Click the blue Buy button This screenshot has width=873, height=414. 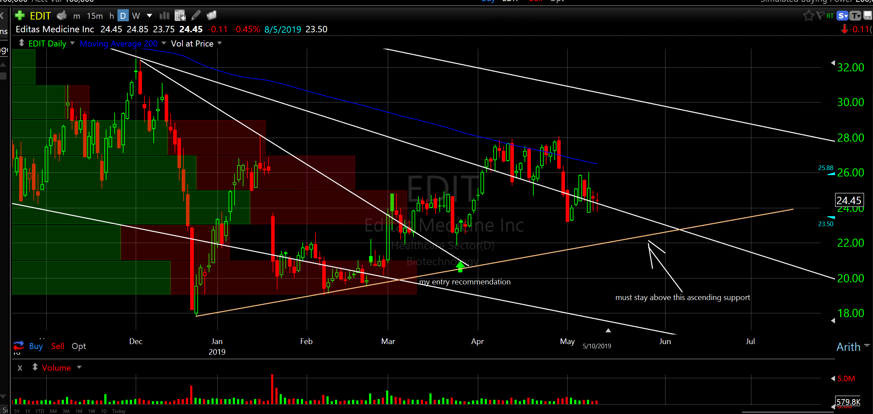tap(36, 346)
